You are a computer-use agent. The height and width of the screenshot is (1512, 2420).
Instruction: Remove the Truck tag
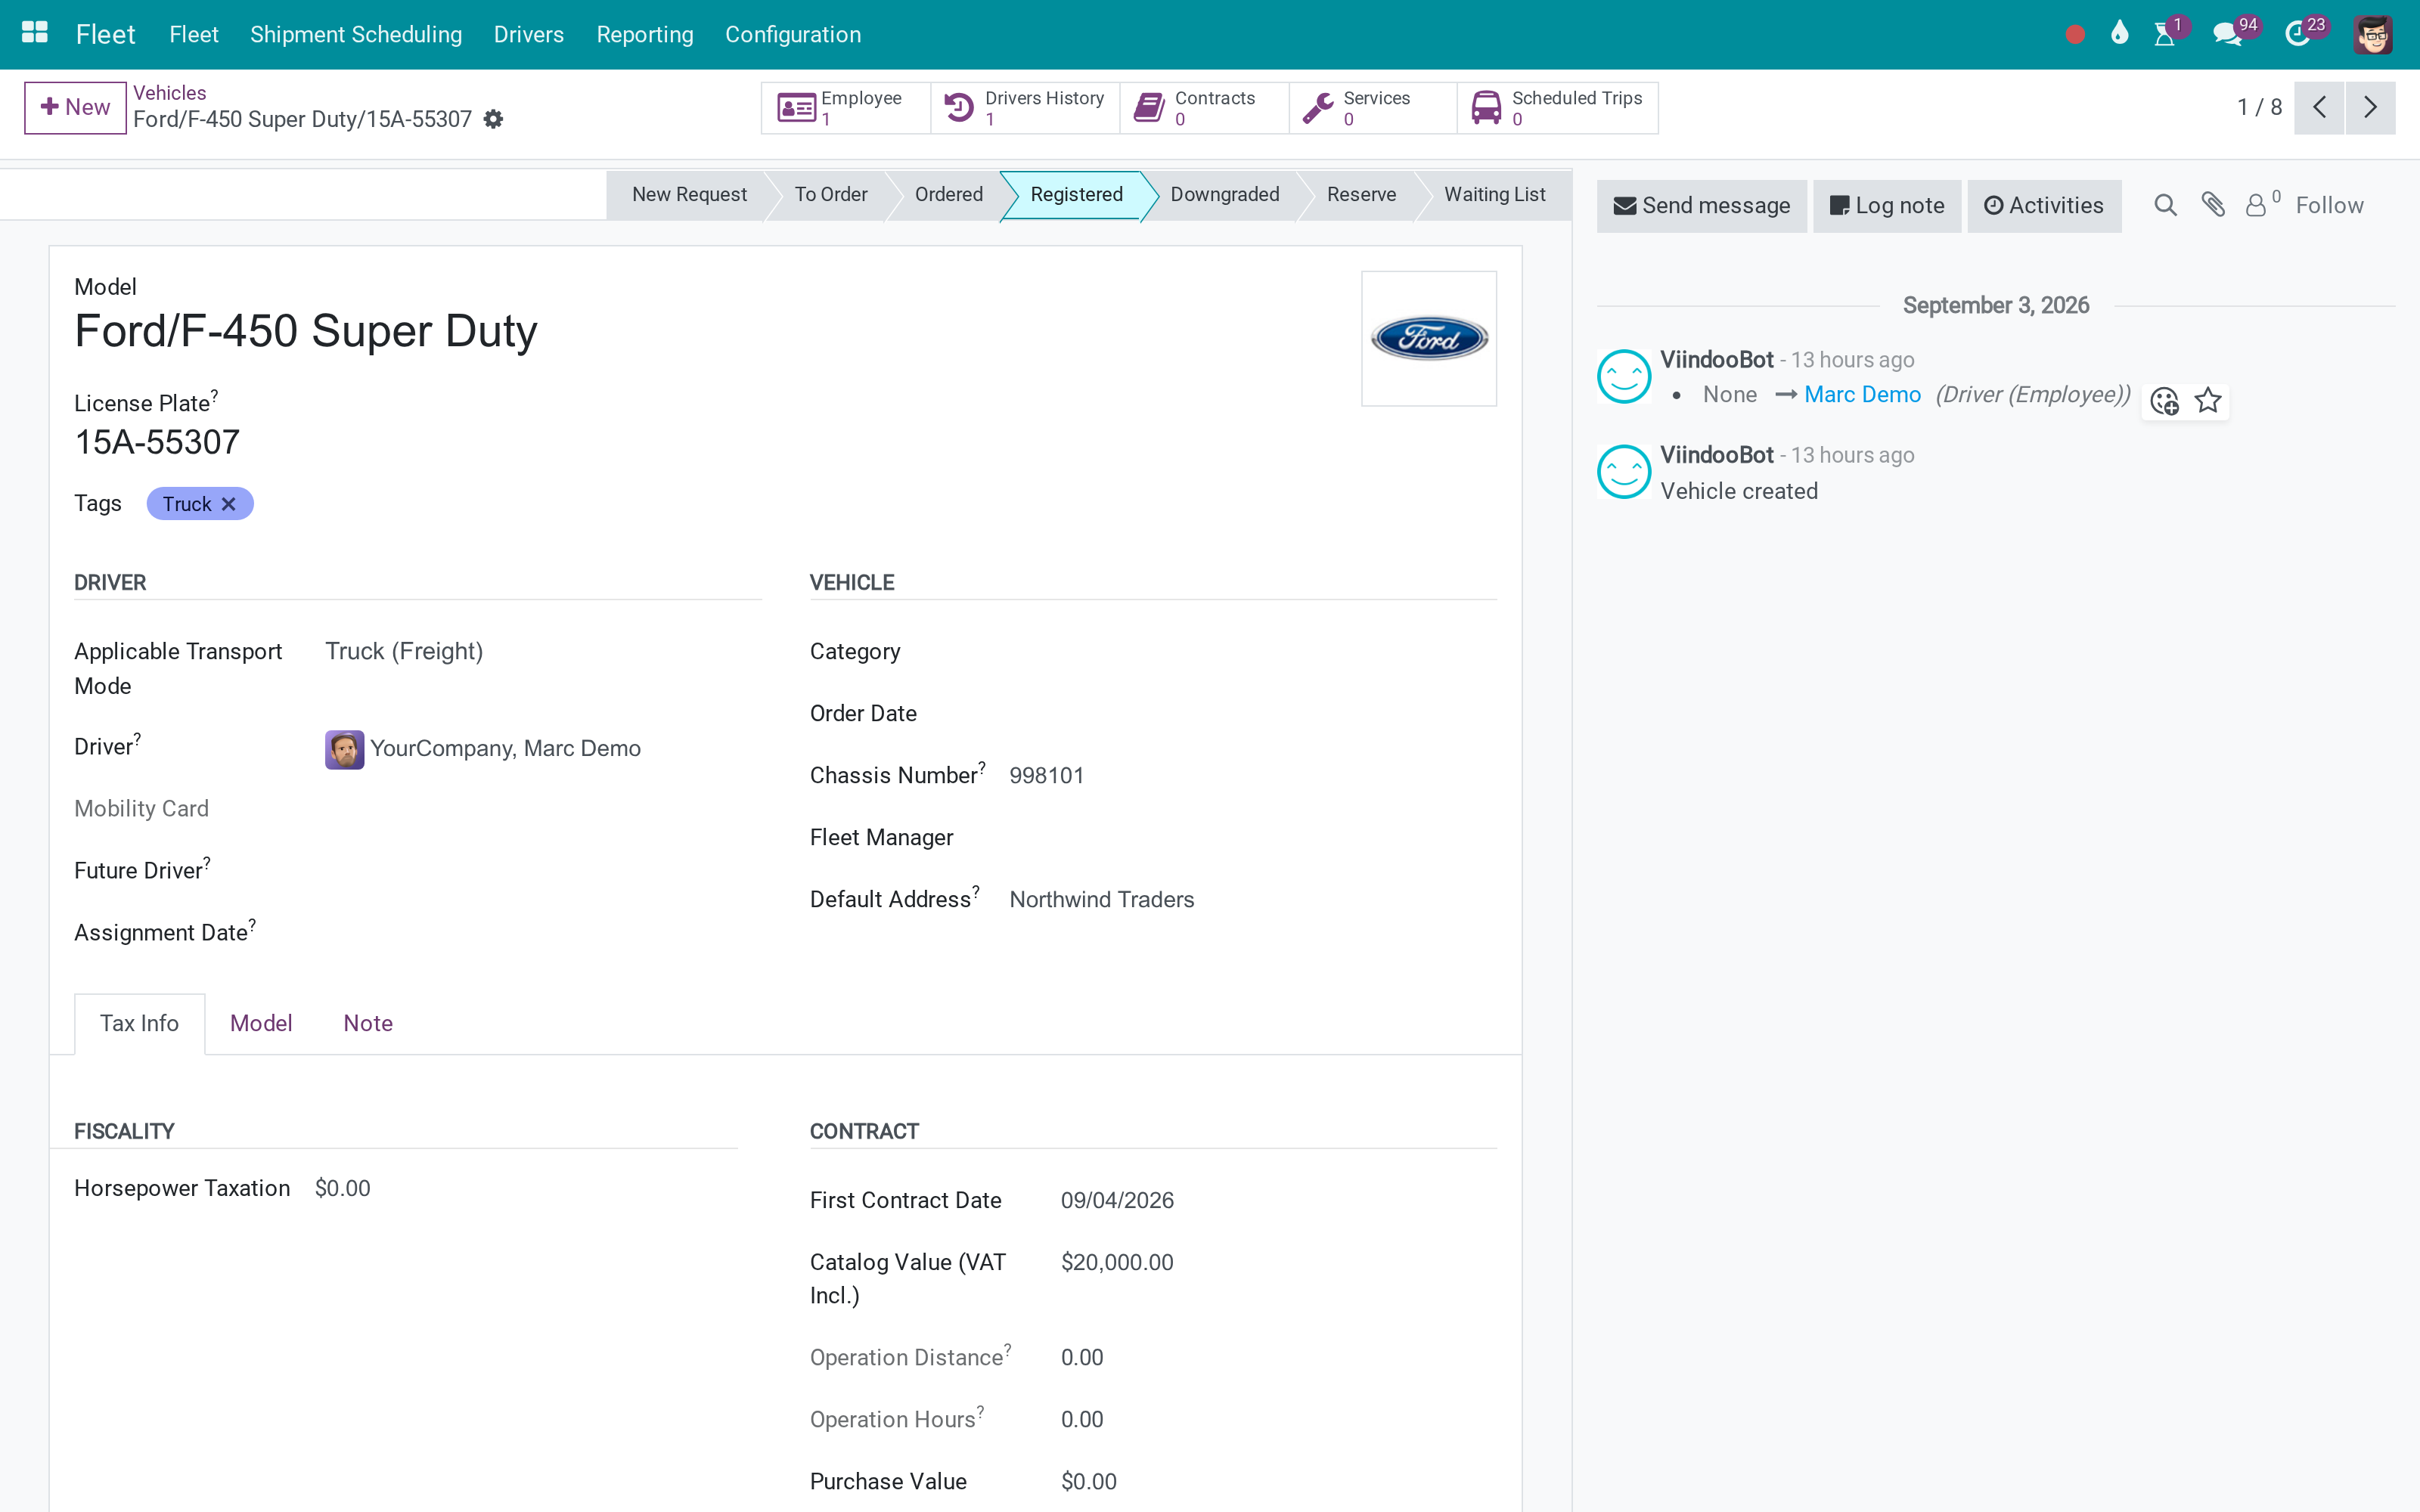[229, 504]
